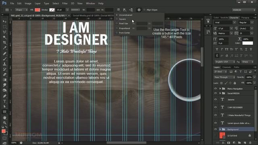258x145 pixels.
Task: Open the anti-aliasing Sharp dropdown
Action: pyautogui.click(x=248, y=62)
